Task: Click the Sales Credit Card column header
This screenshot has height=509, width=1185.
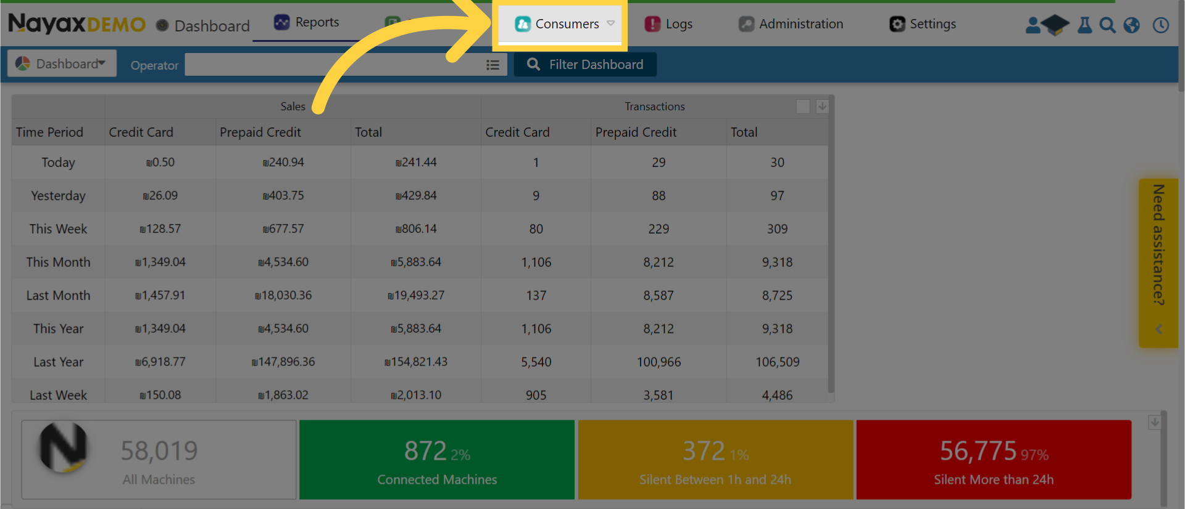Action: [141, 132]
